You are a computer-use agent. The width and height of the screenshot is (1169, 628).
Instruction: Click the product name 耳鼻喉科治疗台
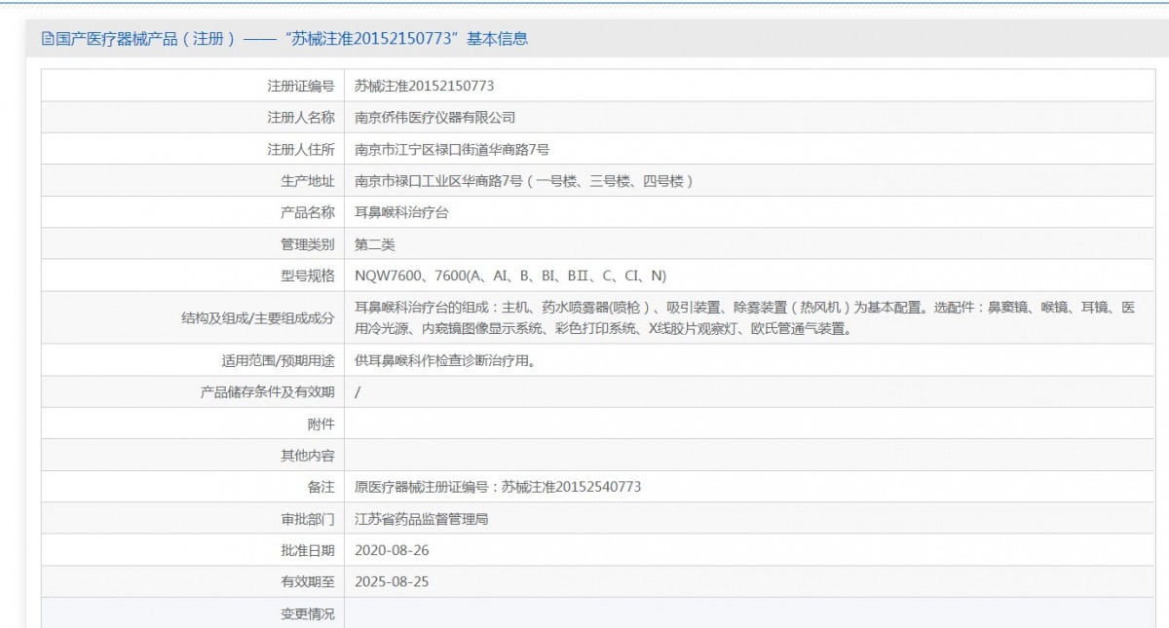402,212
